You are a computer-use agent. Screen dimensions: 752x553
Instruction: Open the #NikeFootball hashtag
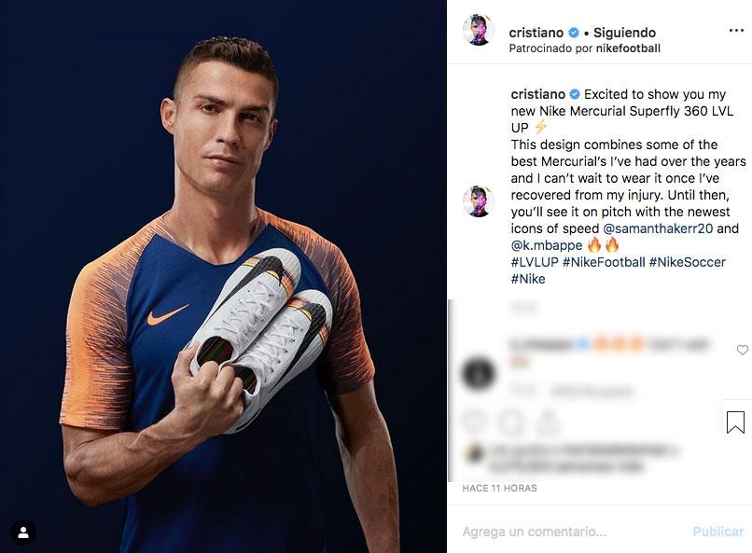click(x=604, y=262)
